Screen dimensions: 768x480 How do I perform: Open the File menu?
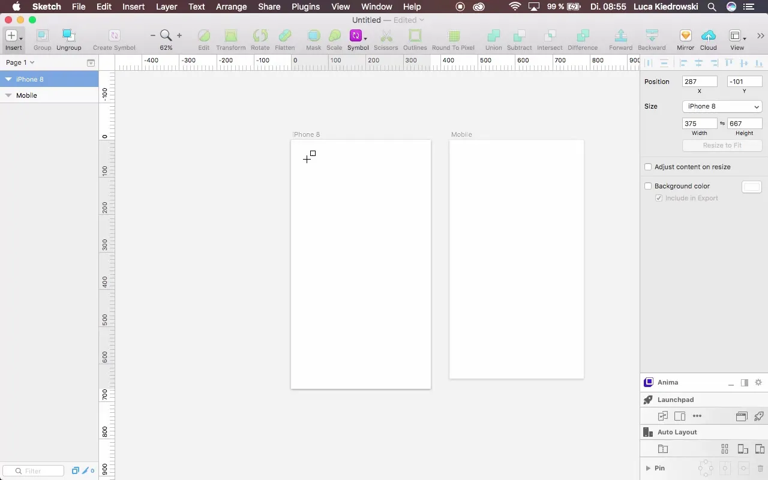coord(79,7)
